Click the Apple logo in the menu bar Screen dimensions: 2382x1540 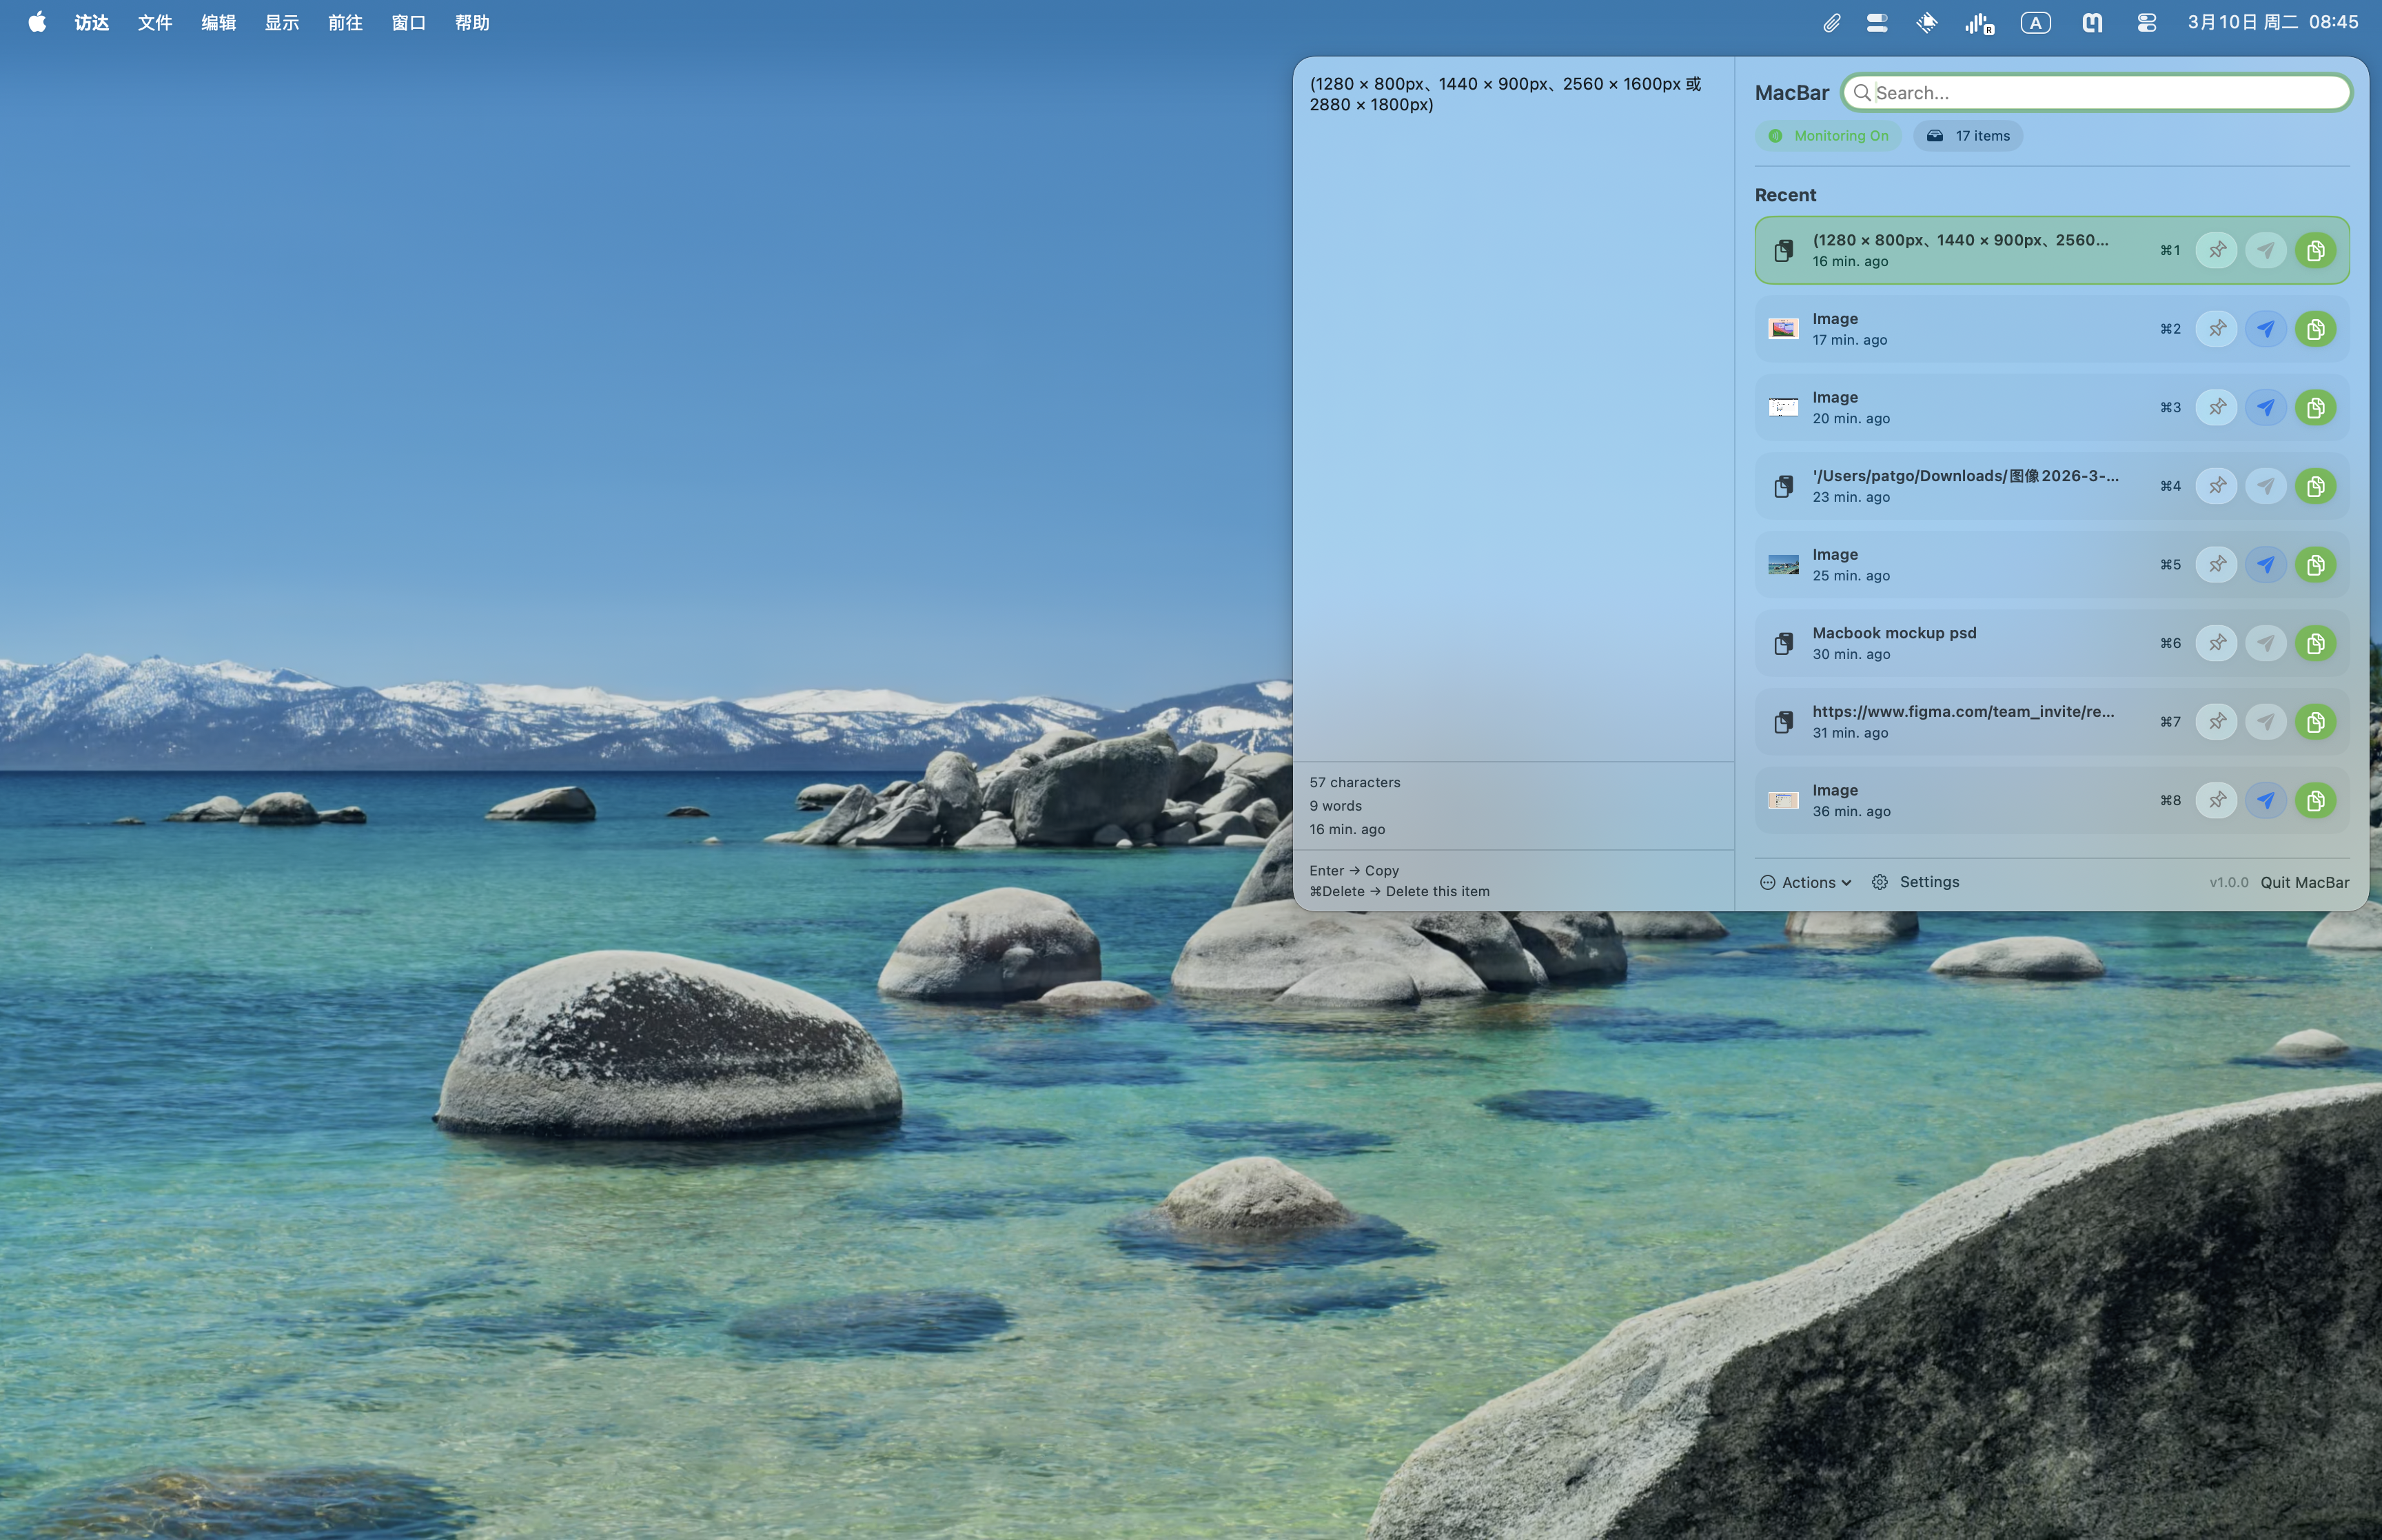[x=36, y=22]
